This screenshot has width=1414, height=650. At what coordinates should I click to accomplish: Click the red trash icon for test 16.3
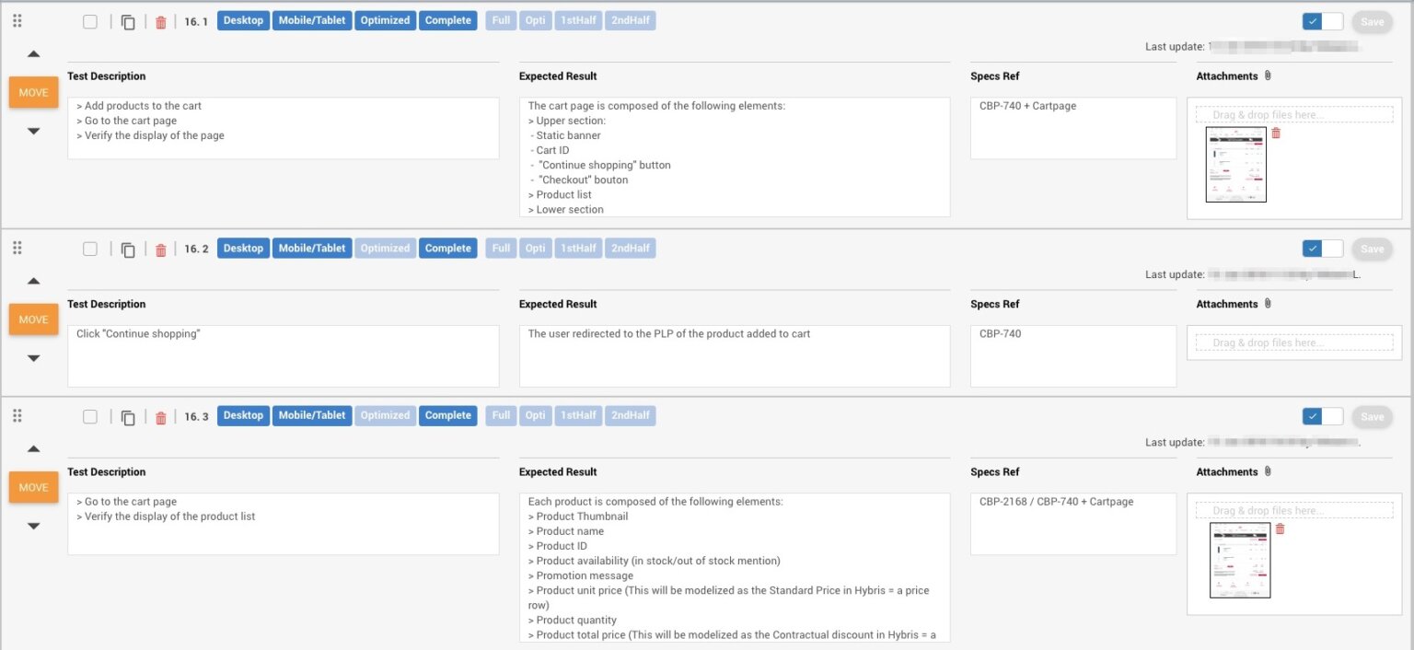click(x=160, y=416)
